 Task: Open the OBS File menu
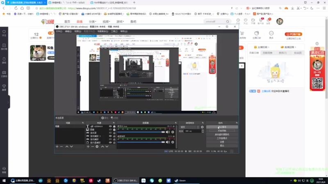59,31
